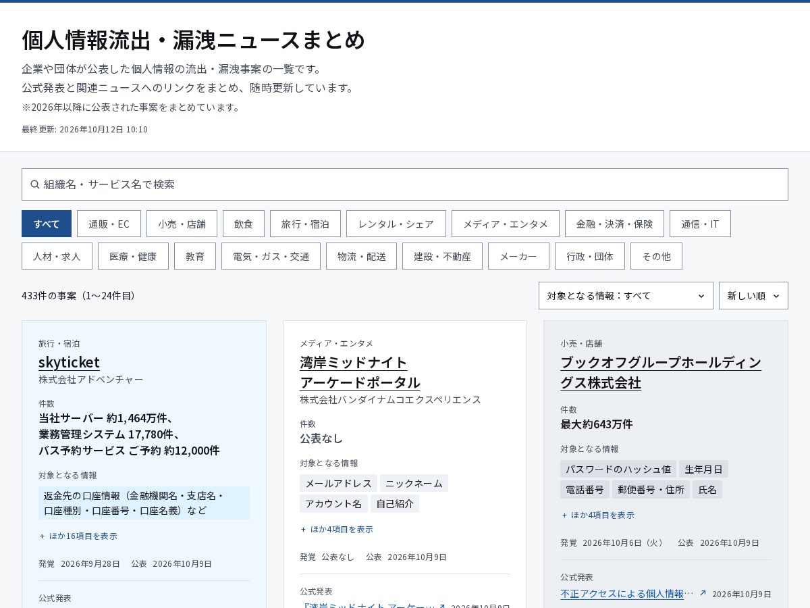
Task: Click the 生年月日 tag
Action: [703, 469]
